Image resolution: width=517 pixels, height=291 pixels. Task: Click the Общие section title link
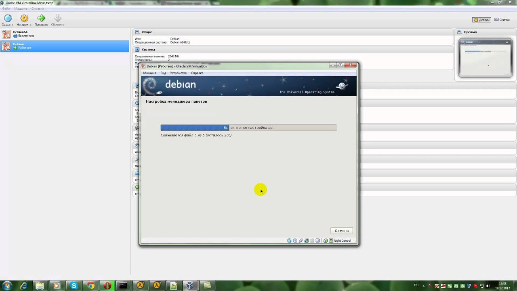click(x=147, y=32)
